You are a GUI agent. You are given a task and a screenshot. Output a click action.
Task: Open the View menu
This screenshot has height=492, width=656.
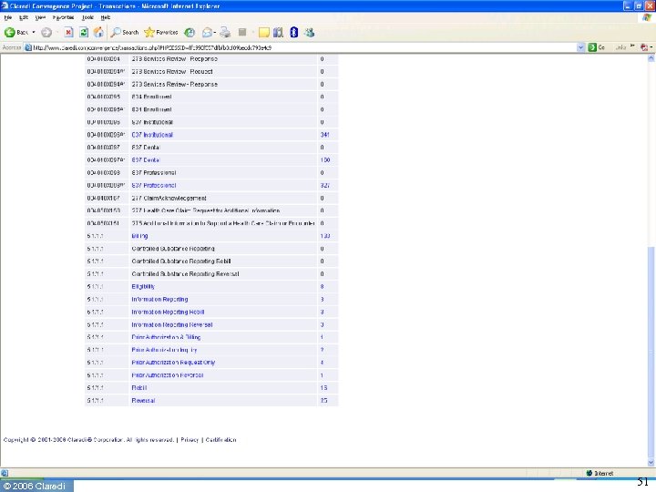(x=40, y=17)
